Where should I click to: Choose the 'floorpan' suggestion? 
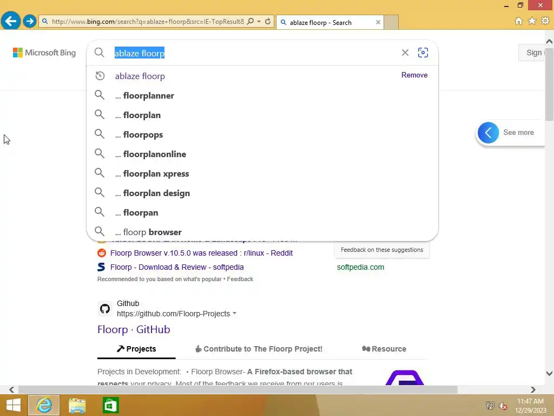click(262, 212)
